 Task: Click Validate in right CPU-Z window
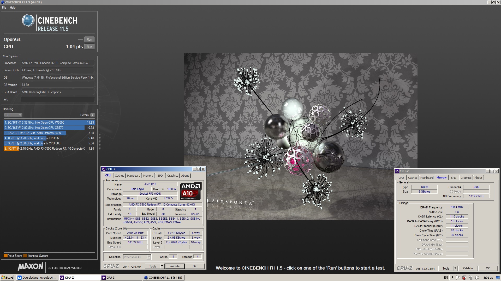[468, 268]
